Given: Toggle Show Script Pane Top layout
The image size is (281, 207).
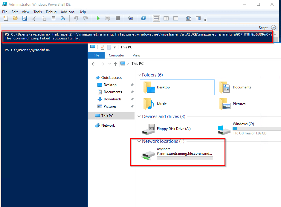Looking at the screenshot, I should [156, 19].
